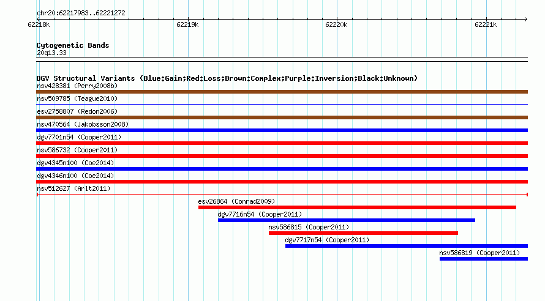Screen dimensions: 545x301
Task: Click the red nsv586815 loss bar
Action: (x=363, y=233)
